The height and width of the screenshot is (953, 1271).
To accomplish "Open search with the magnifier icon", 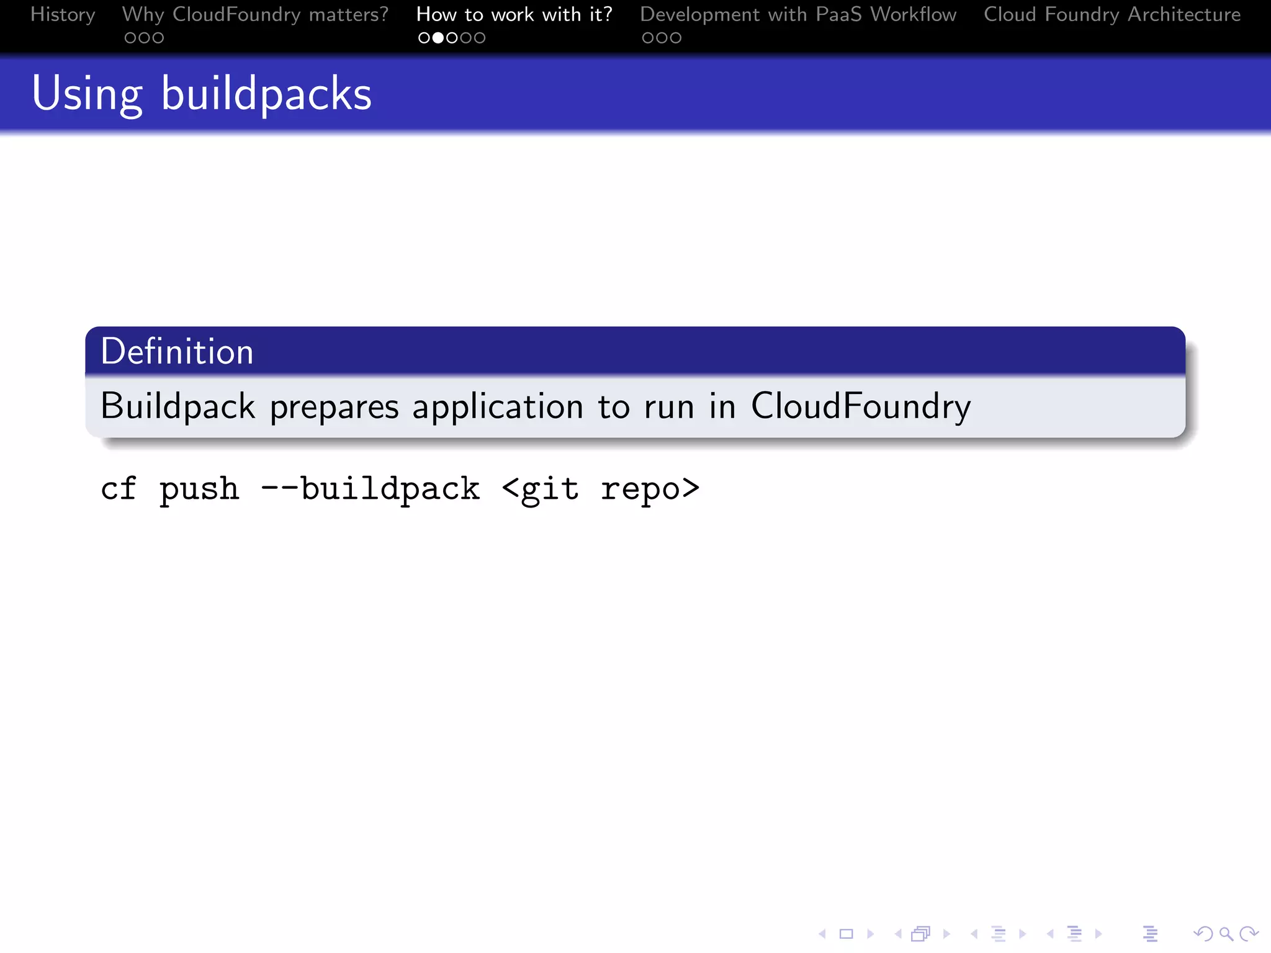I will coord(1226,934).
